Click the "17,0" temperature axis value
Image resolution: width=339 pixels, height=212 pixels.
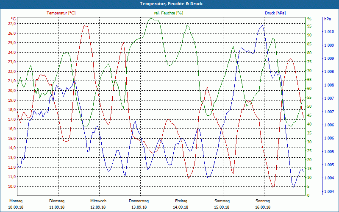[x=12, y=120]
